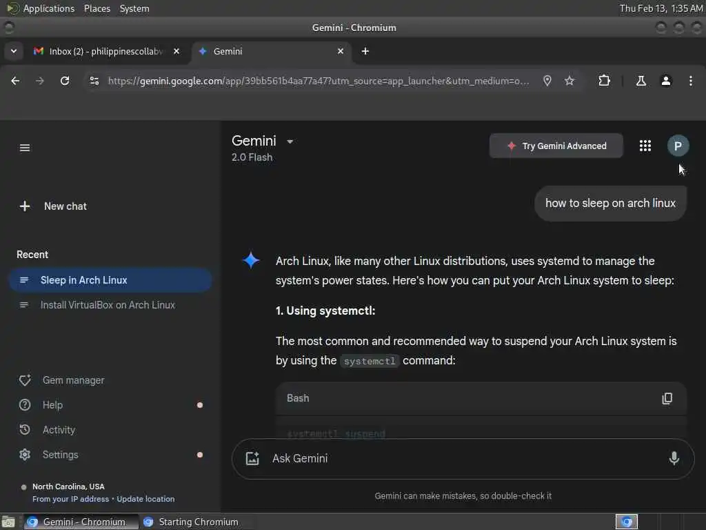
Task: Reload the current page
Action: 65,81
